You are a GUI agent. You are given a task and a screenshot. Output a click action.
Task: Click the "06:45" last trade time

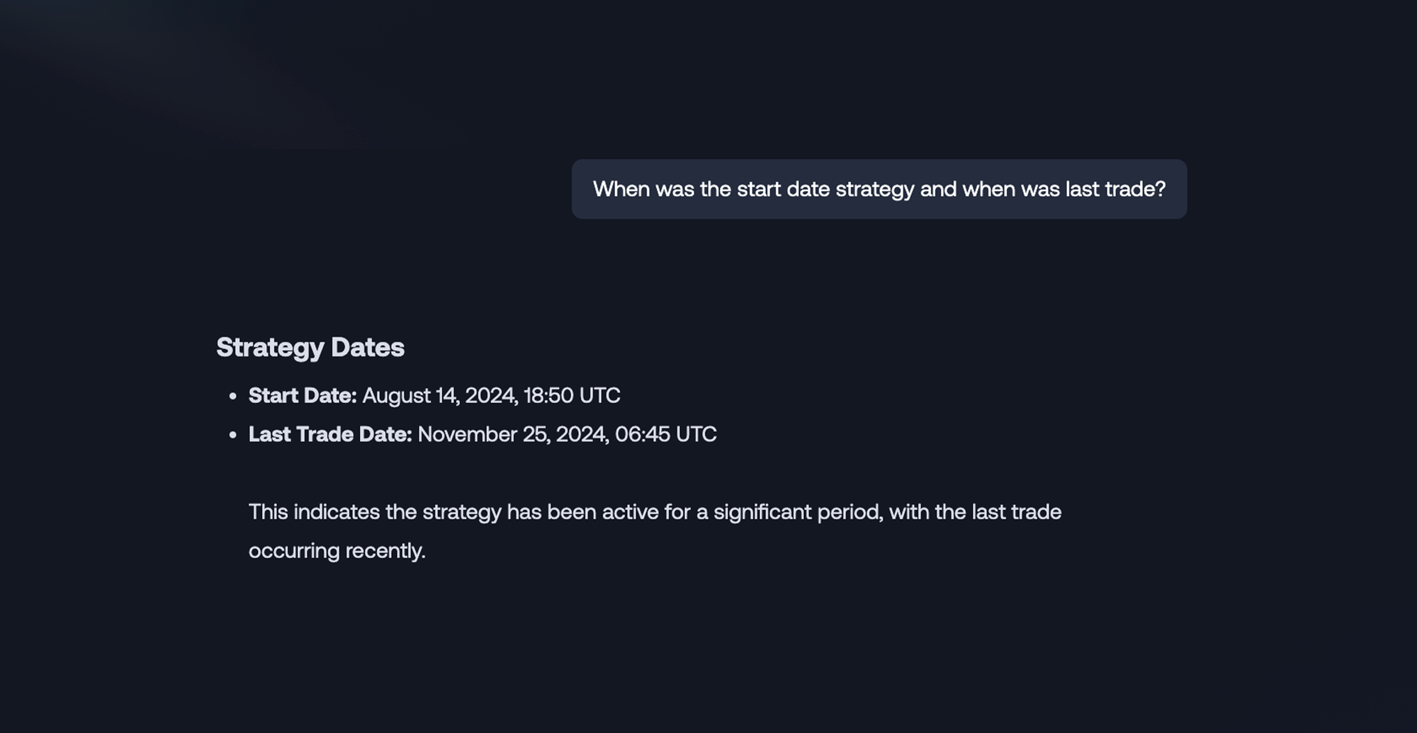coord(642,434)
